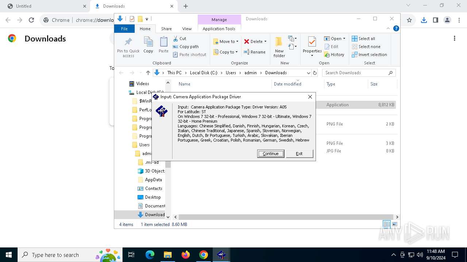467x262 pixels.
Task: Click Paste shortcut in ribbon
Action: coord(190,55)
